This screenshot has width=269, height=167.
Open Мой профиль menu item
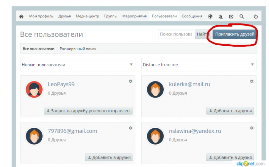coord(41,16)
